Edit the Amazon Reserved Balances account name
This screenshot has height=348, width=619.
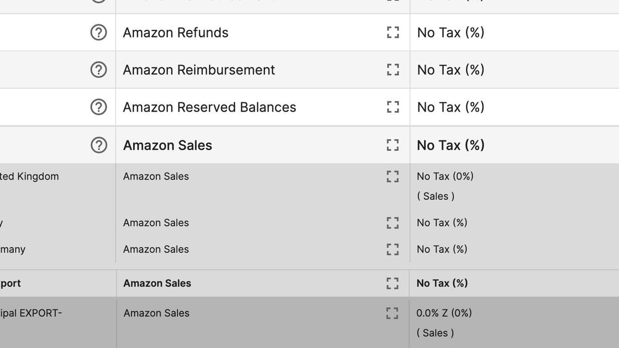tap(209, 107)
